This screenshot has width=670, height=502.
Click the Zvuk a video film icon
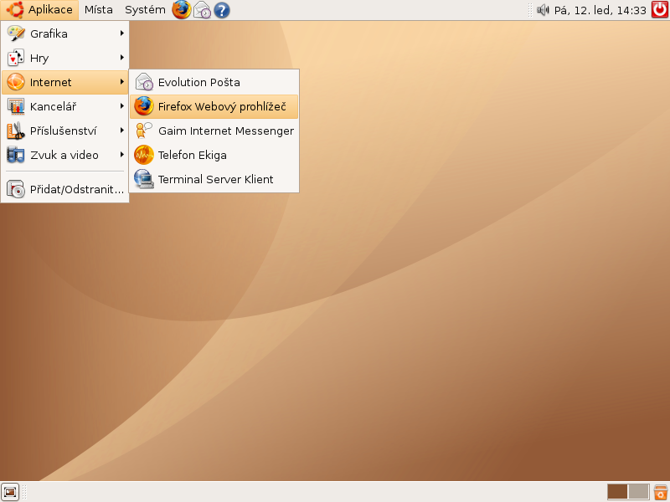[x=16, y=155]
